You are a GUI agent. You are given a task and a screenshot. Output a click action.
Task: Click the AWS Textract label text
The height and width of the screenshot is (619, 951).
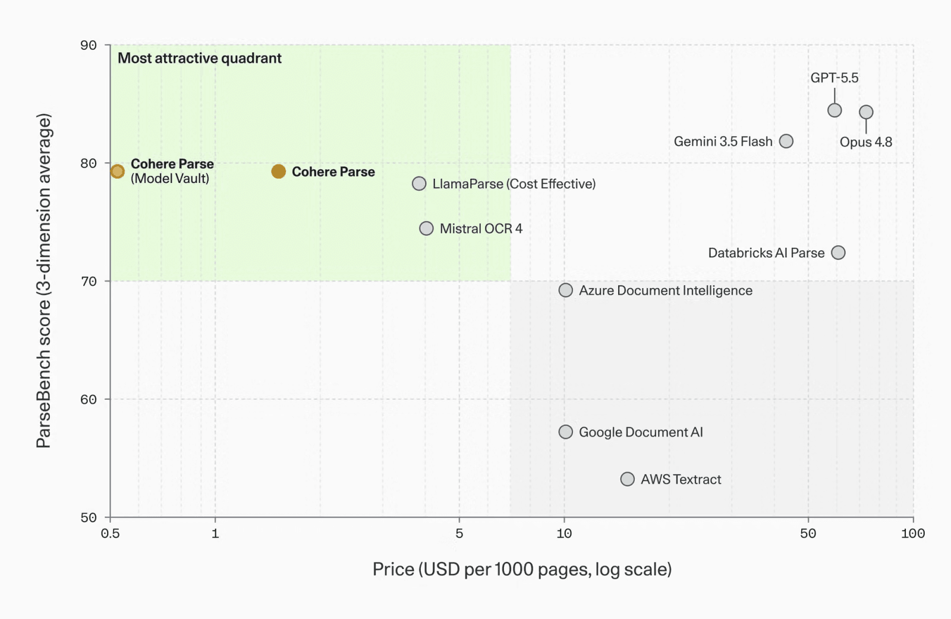click(x=681, y=479)
